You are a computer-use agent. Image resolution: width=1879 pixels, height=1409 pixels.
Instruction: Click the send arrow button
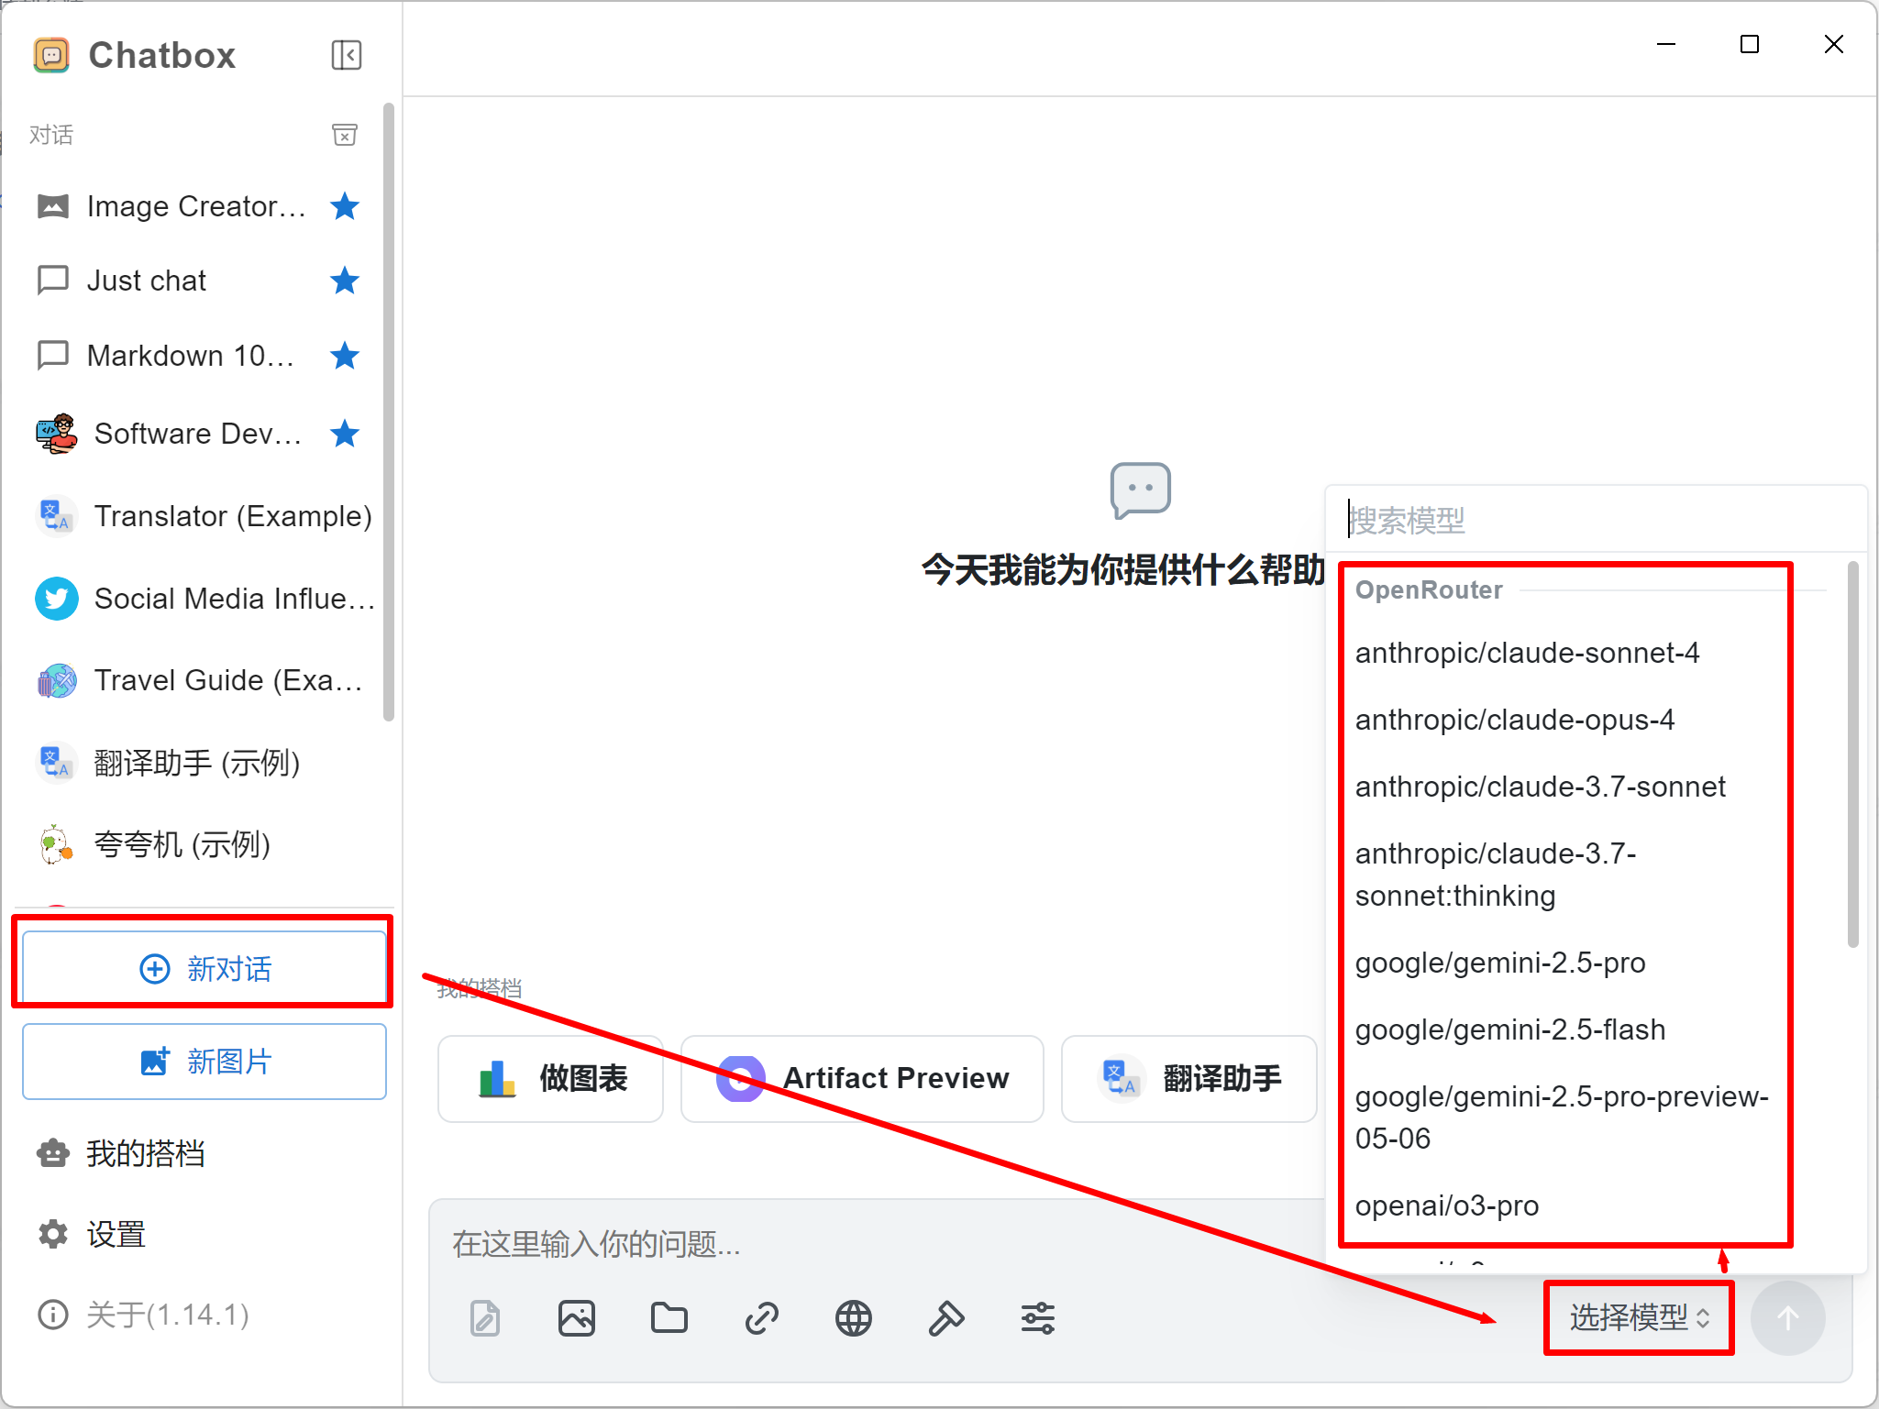pyautogui.click(x=1787, y=1318)
